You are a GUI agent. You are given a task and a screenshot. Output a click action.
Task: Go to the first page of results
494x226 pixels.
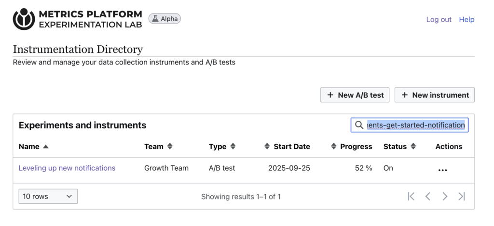pos(411,197)
